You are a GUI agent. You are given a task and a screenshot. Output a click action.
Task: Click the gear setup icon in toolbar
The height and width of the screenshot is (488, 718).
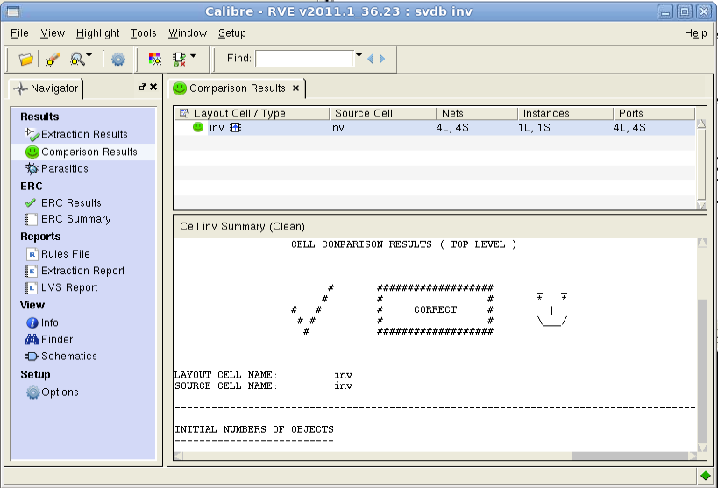[x=117, y=59]
